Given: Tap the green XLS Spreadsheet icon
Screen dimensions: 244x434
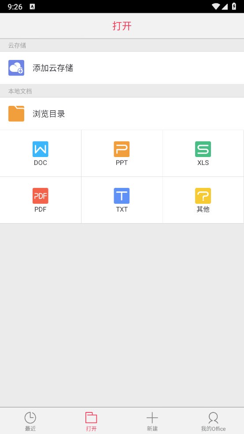Looking at the screenshot, I should tap(203, 149).
